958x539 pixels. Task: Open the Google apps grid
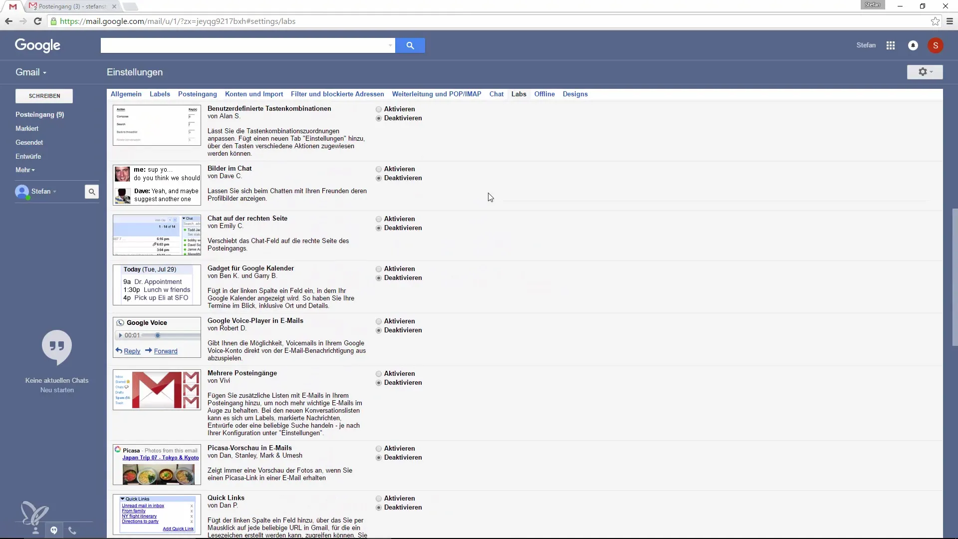891,45
